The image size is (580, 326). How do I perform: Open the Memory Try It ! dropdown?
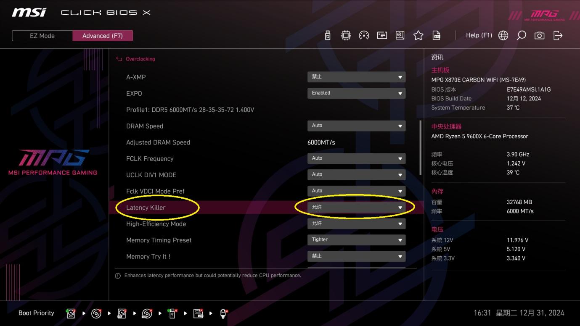356,256
